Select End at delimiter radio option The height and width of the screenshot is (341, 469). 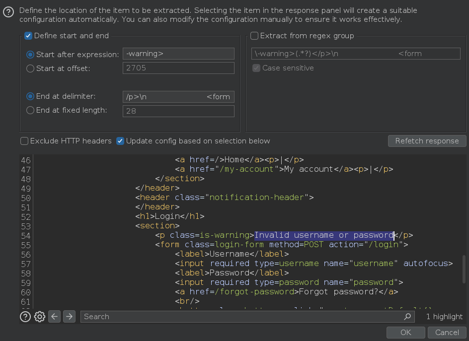30,96
